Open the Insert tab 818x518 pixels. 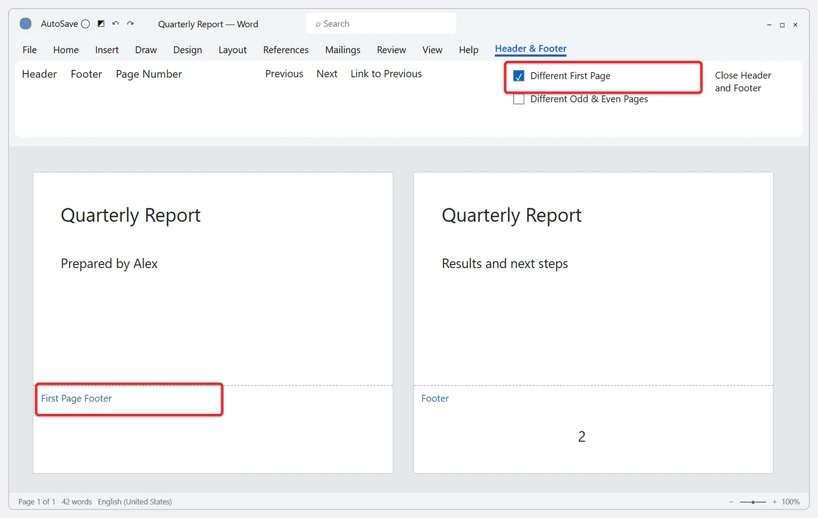tap(107, 50)
